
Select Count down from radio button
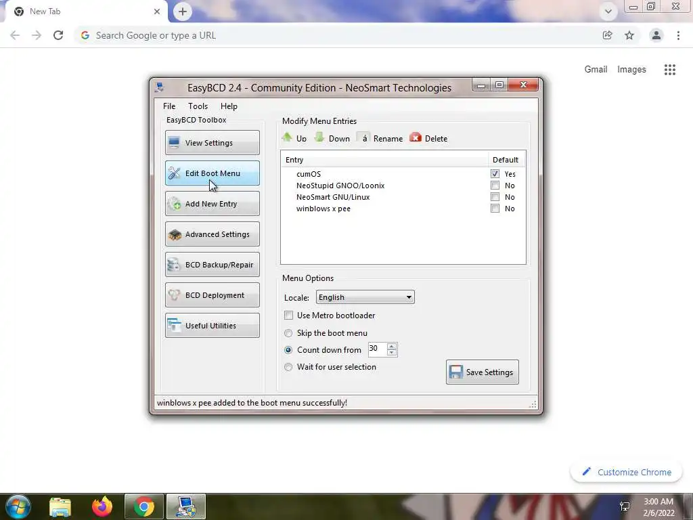point(288,350)
